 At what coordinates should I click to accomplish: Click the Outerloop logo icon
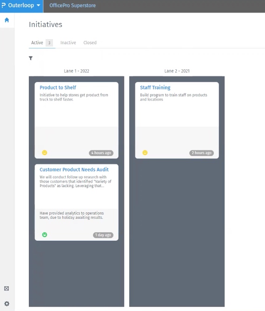pyautogui.click(x=3, y=6)
